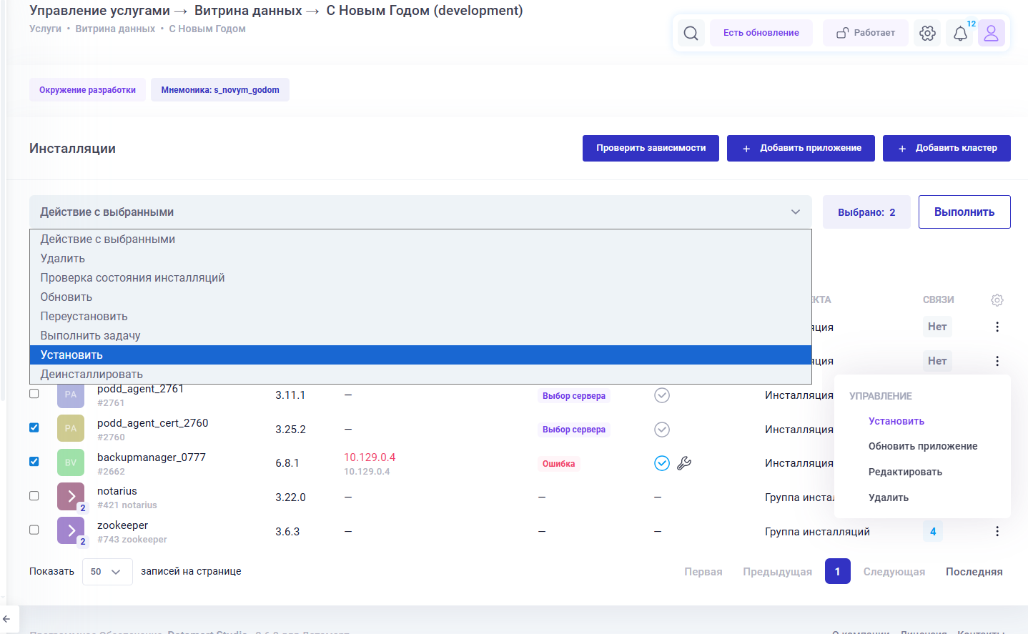Click Обновить приложение in УПРАВЛЕНИЕ menu
1028x634 pixels.
[x=923, y=447]
